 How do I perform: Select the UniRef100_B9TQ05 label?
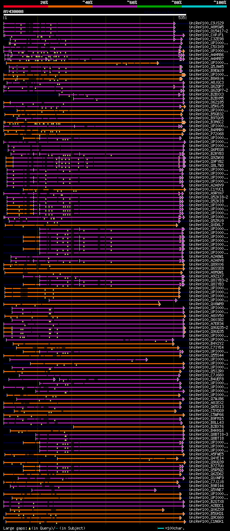tap(206, 118)
